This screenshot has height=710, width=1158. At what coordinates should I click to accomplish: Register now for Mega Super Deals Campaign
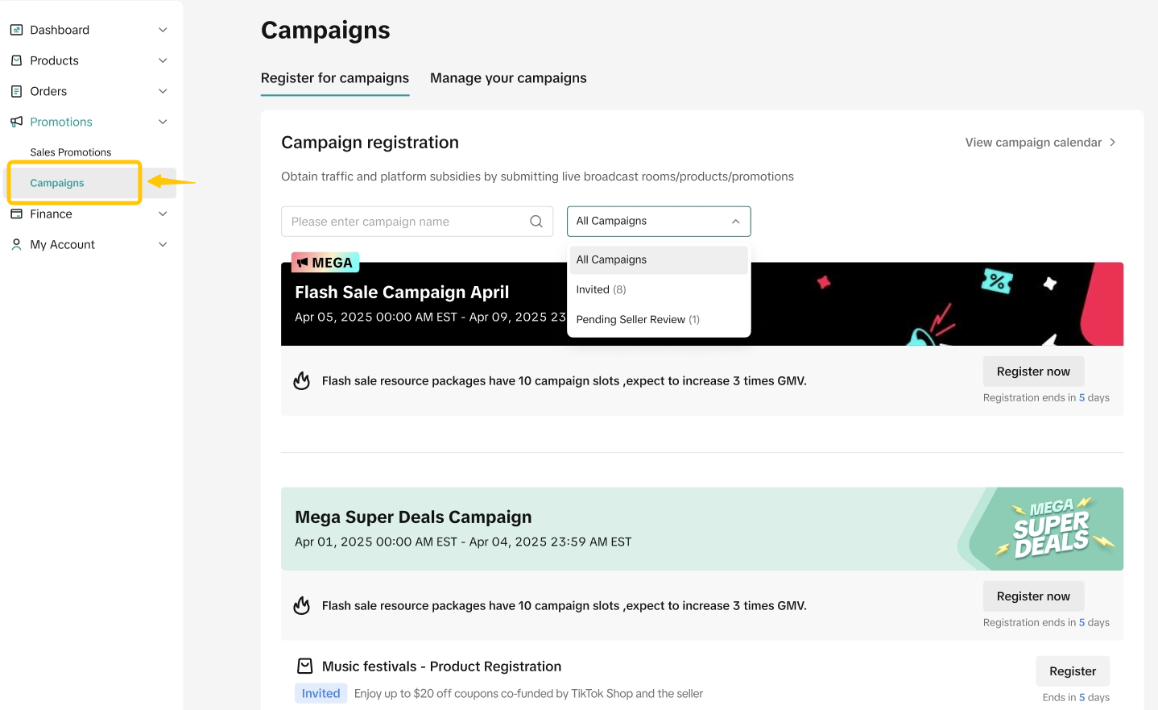point(1033,596)
